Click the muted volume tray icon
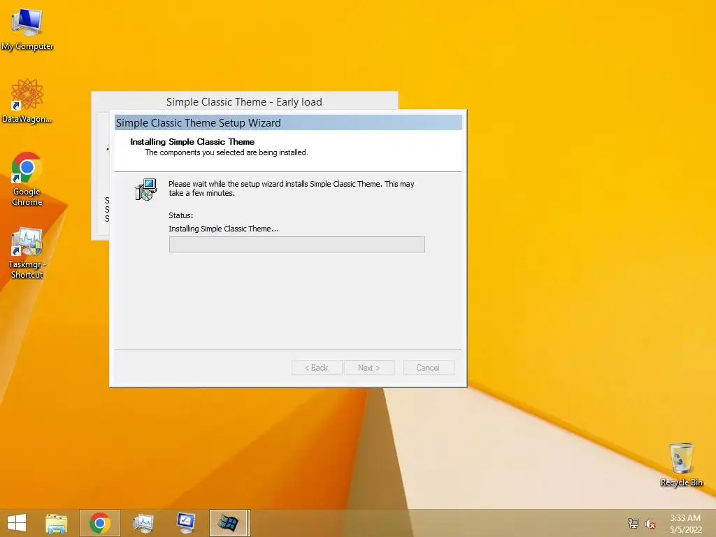Screen dimensions: 716x537 click(x=650, y=524)
